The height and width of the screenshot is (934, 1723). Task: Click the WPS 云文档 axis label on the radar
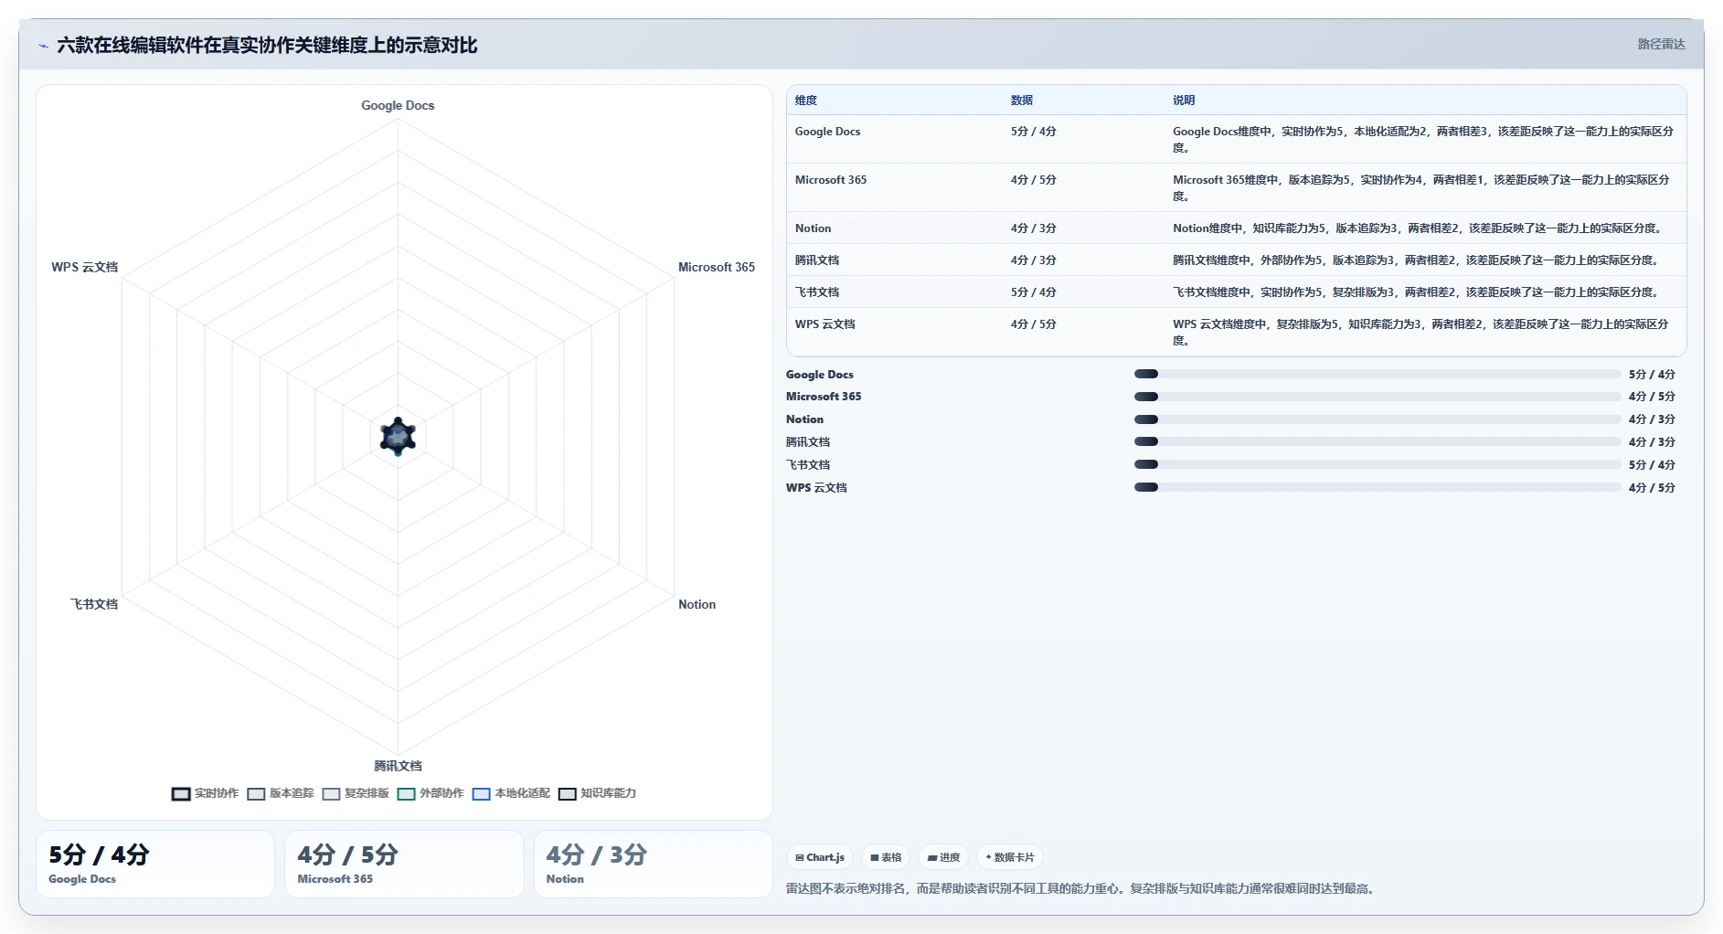point(85,267)
